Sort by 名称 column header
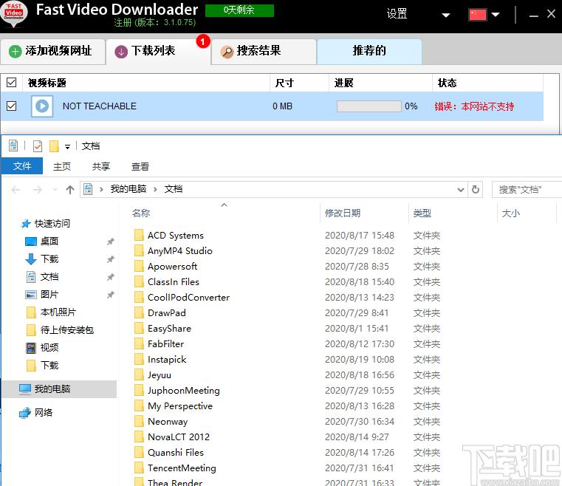The image size is (562, 486). (141, 213)
